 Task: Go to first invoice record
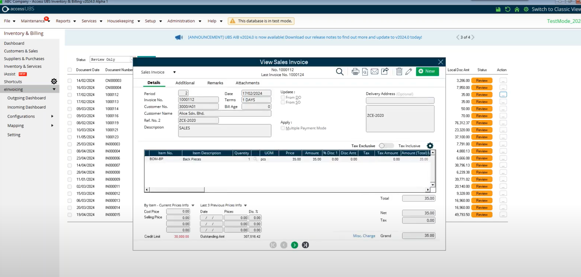pos(273,245)
